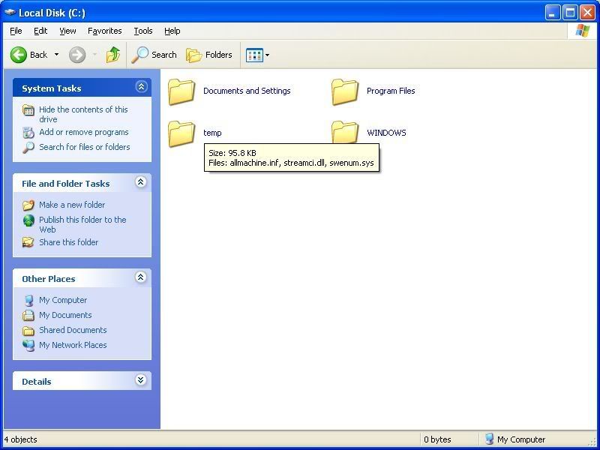The height and width of the screenshot is (450, 600).
Task: Click the My Documents icon in Other Places
Action: click(28, 315)
